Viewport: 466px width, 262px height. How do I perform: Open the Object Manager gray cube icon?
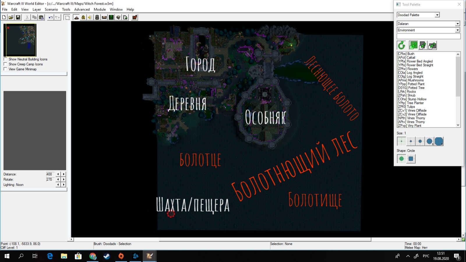tap(118, 17)
